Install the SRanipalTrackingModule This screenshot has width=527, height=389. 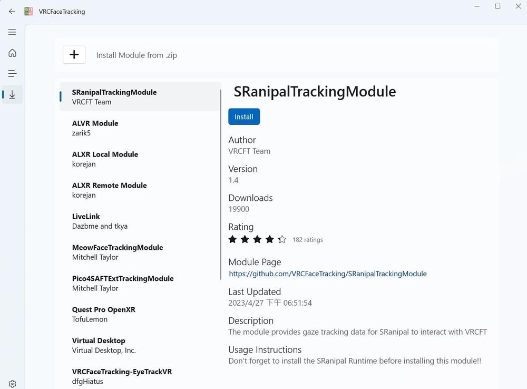(243, 116)
